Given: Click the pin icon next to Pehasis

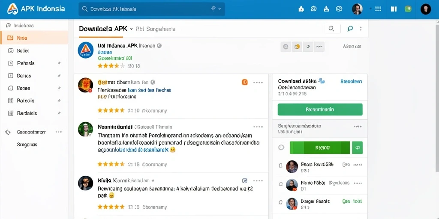Looking at the screenshot, I should 59,63.
